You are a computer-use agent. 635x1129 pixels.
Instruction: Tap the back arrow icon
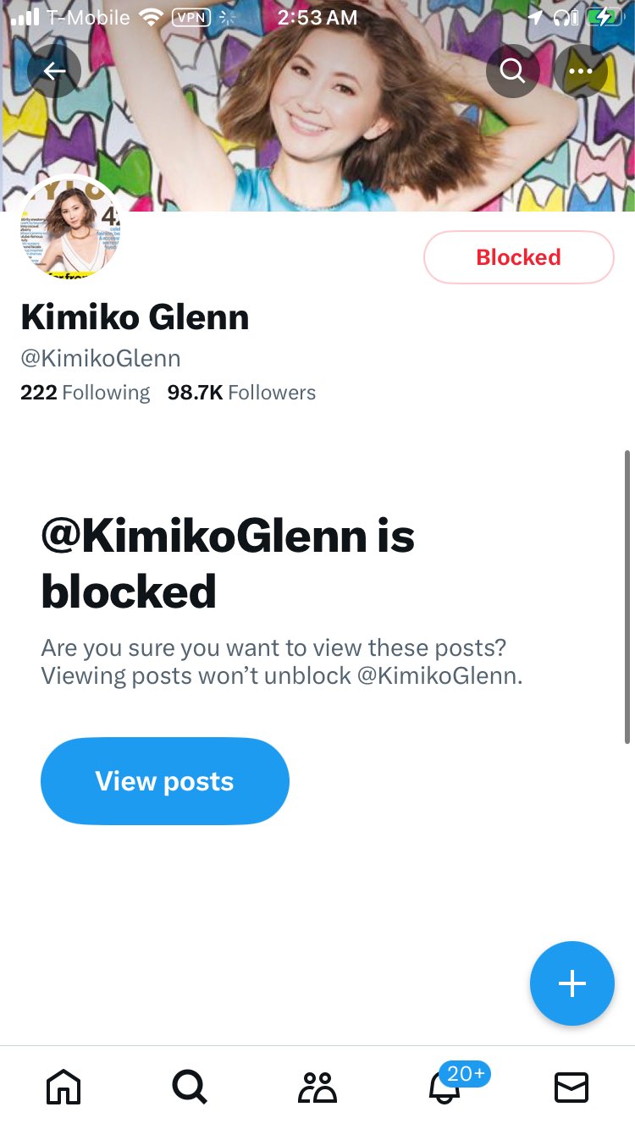coord(54,71)
